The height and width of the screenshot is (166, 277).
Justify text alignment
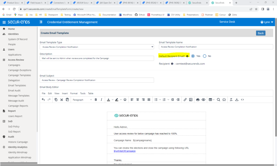point(149,100)
